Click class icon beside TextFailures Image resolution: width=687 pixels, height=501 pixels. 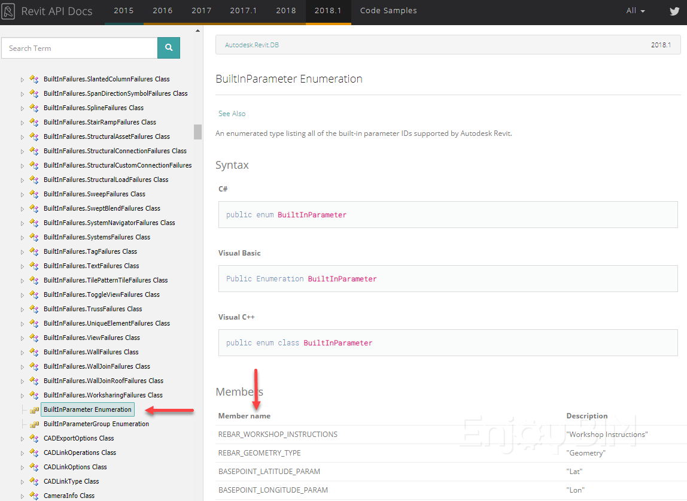coord(34,266)
